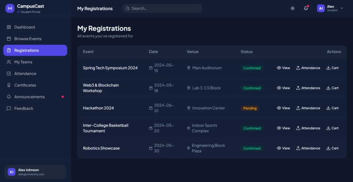Click the Pending status badge for Hackathon 2024
Screen dimensions: 353x182
click(x=250, y=108)
